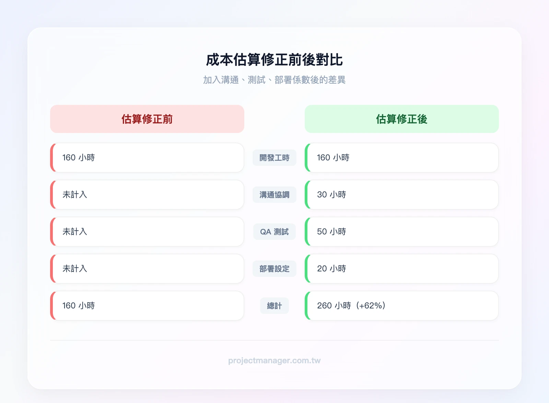Click the QA 測試 label badge
Image resolution: width=549 pixels, height=403 pixels.
(x=274, y=232)
